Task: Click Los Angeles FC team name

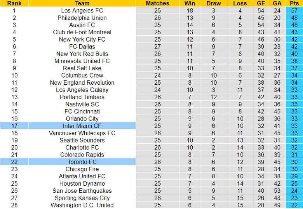Action: 82,10
